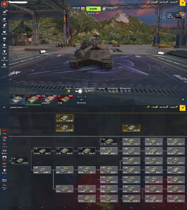Start the battle with the green В БОЙ! button

pyautogui.click(x=93, y=9)
